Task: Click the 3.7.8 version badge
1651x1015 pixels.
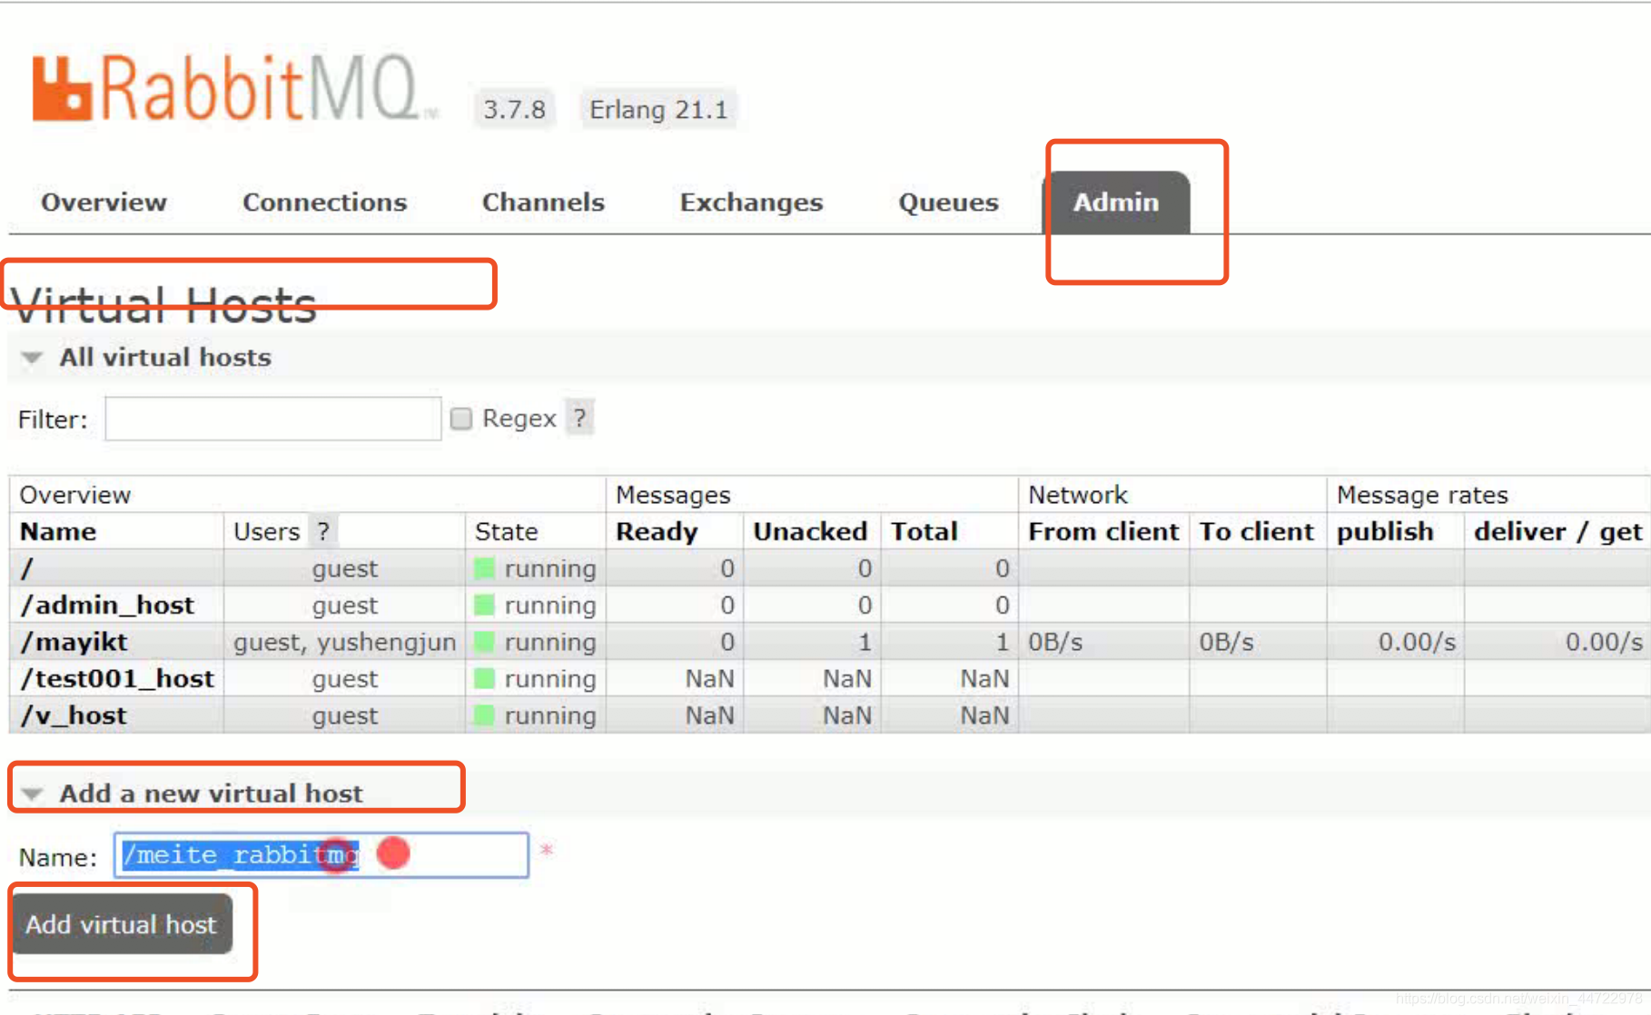Action: coord(514,110)
